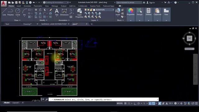The height and width of the screenshot is (112, 199).
Task: Switch to the Annotate ribbon tab
Action: tap(27, 6)
